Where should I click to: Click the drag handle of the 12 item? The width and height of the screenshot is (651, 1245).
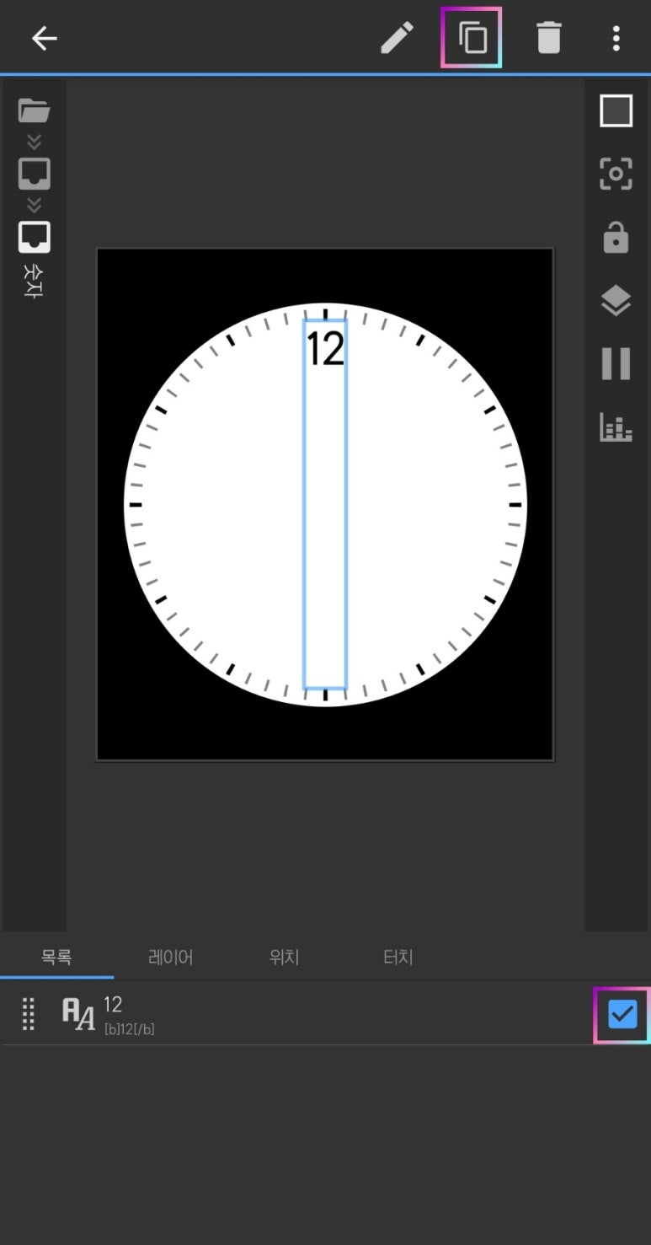29,1014
